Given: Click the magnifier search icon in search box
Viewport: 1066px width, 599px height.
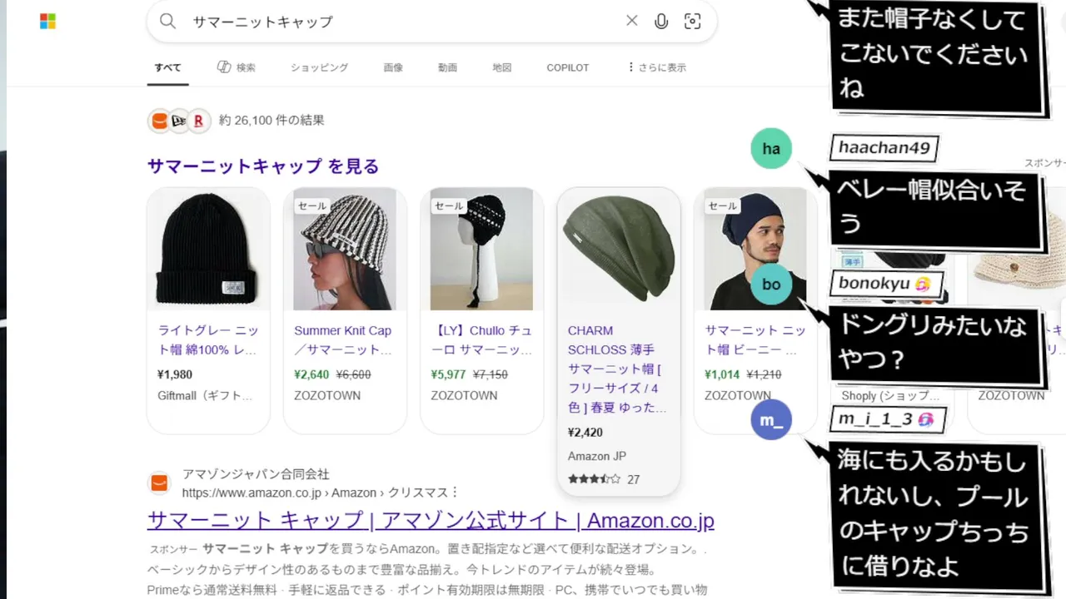Looking at the screenshot, I should (x=168, y=22).
